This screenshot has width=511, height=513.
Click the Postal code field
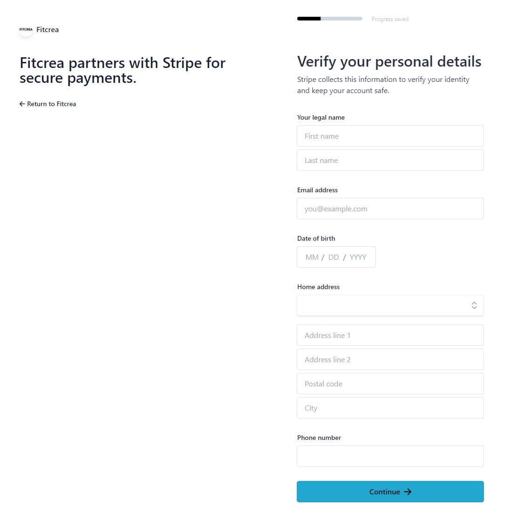[x=390, y=384]
